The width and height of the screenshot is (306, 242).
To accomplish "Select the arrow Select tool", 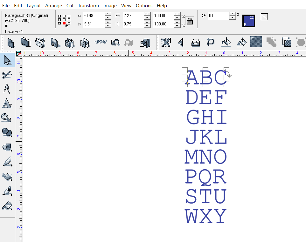I will coord(7,60).
